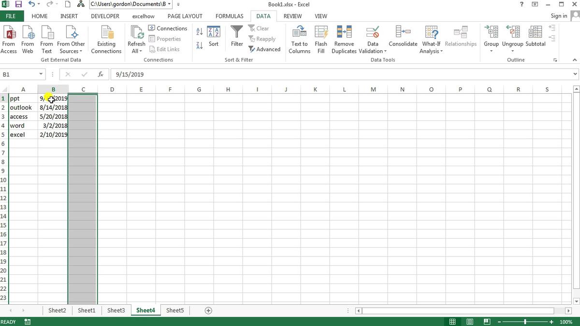This screenshot has height=326, width=580.
Task: Click the Remove Duplicates icon
Action: click(344, 40)
